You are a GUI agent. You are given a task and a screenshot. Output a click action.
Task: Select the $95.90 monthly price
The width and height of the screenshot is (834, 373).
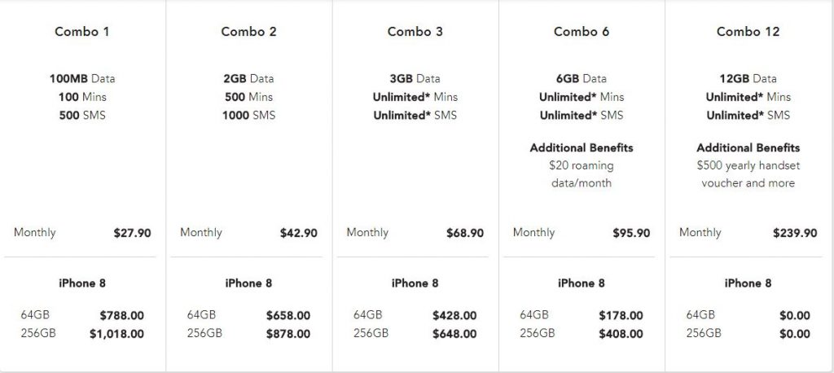(631, 233)
